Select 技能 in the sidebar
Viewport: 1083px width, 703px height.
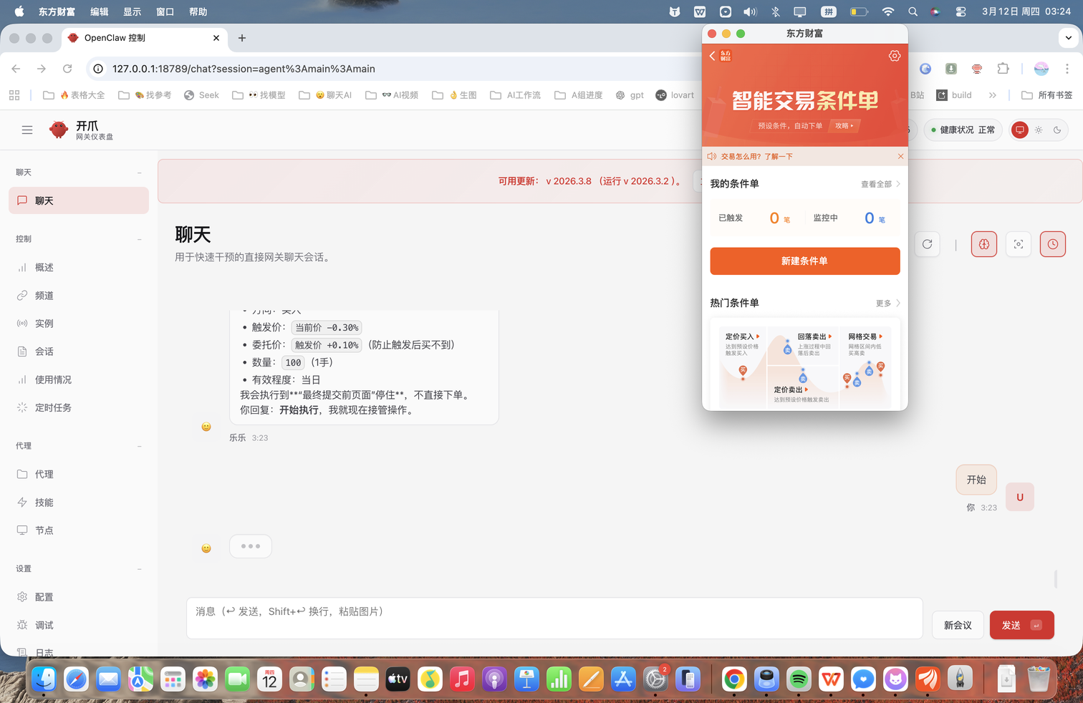tap(44, 503)
